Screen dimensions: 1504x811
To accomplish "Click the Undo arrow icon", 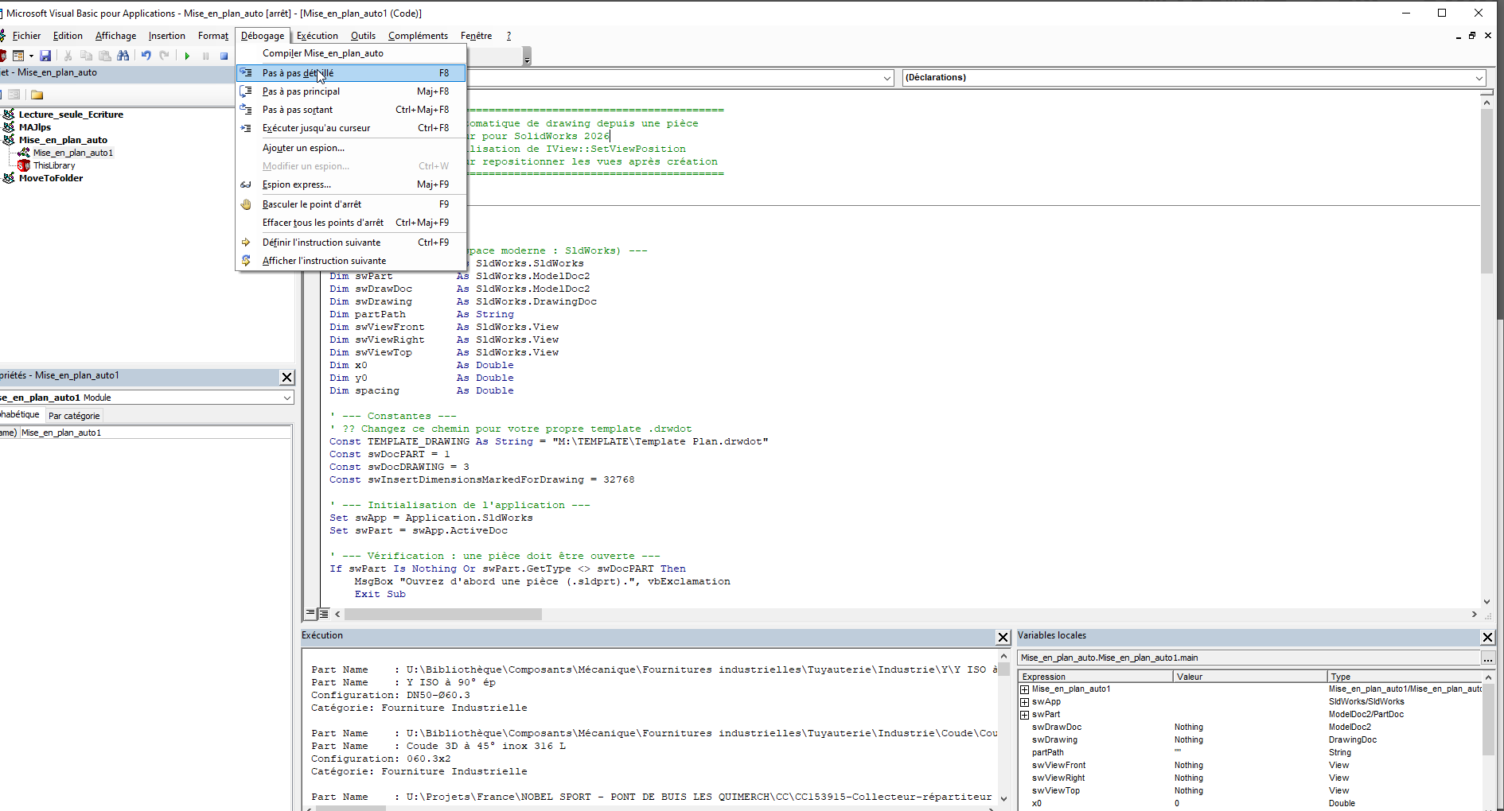I will tap(146, 56).
